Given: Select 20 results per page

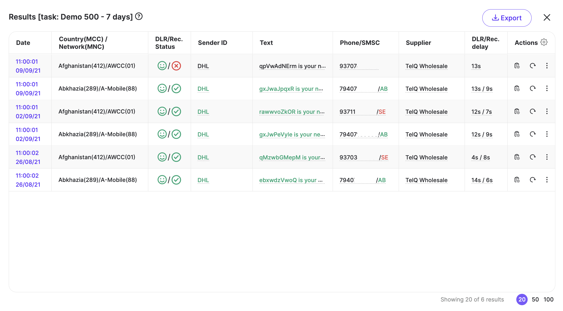Looking at the screenshot, I should tap(522, 299).
